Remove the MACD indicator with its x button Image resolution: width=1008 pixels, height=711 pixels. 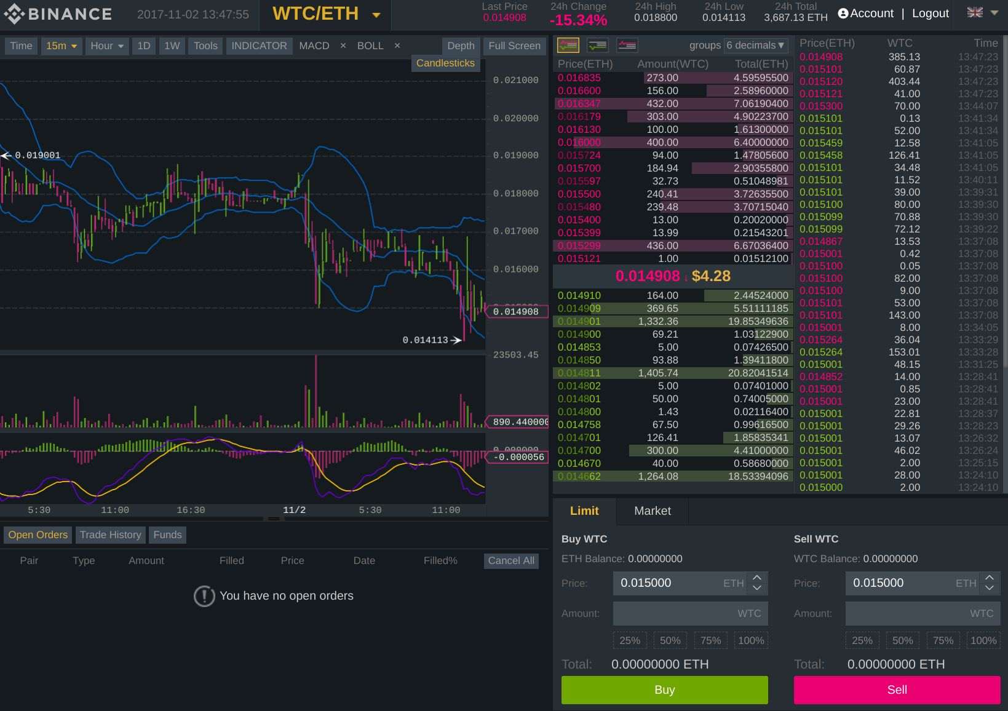tap(343, 46)
